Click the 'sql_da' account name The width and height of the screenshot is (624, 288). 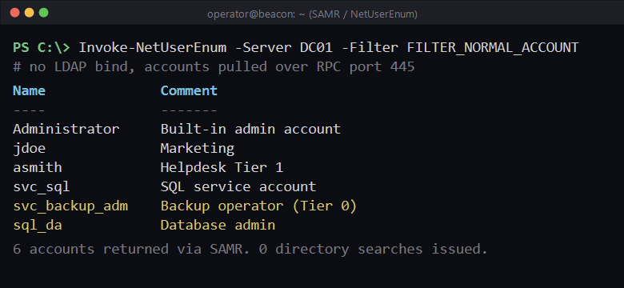(x=38, y=226)
